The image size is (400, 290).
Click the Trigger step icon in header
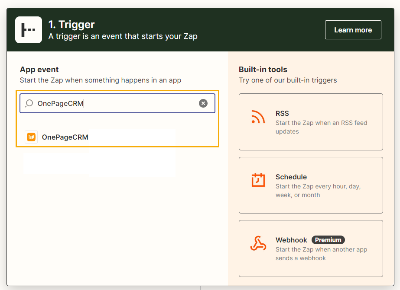[29, 30]
